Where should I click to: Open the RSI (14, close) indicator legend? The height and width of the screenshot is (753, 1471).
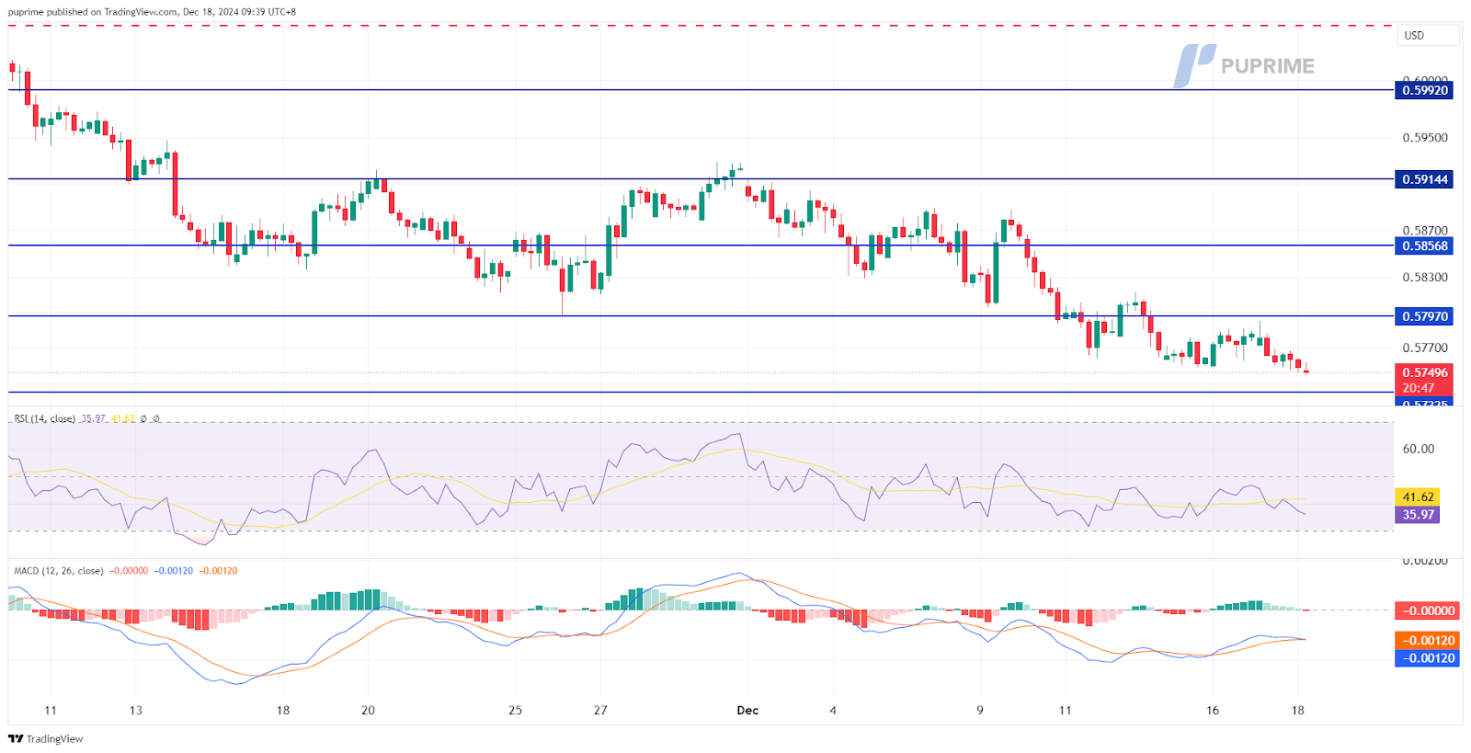point(44,418)
